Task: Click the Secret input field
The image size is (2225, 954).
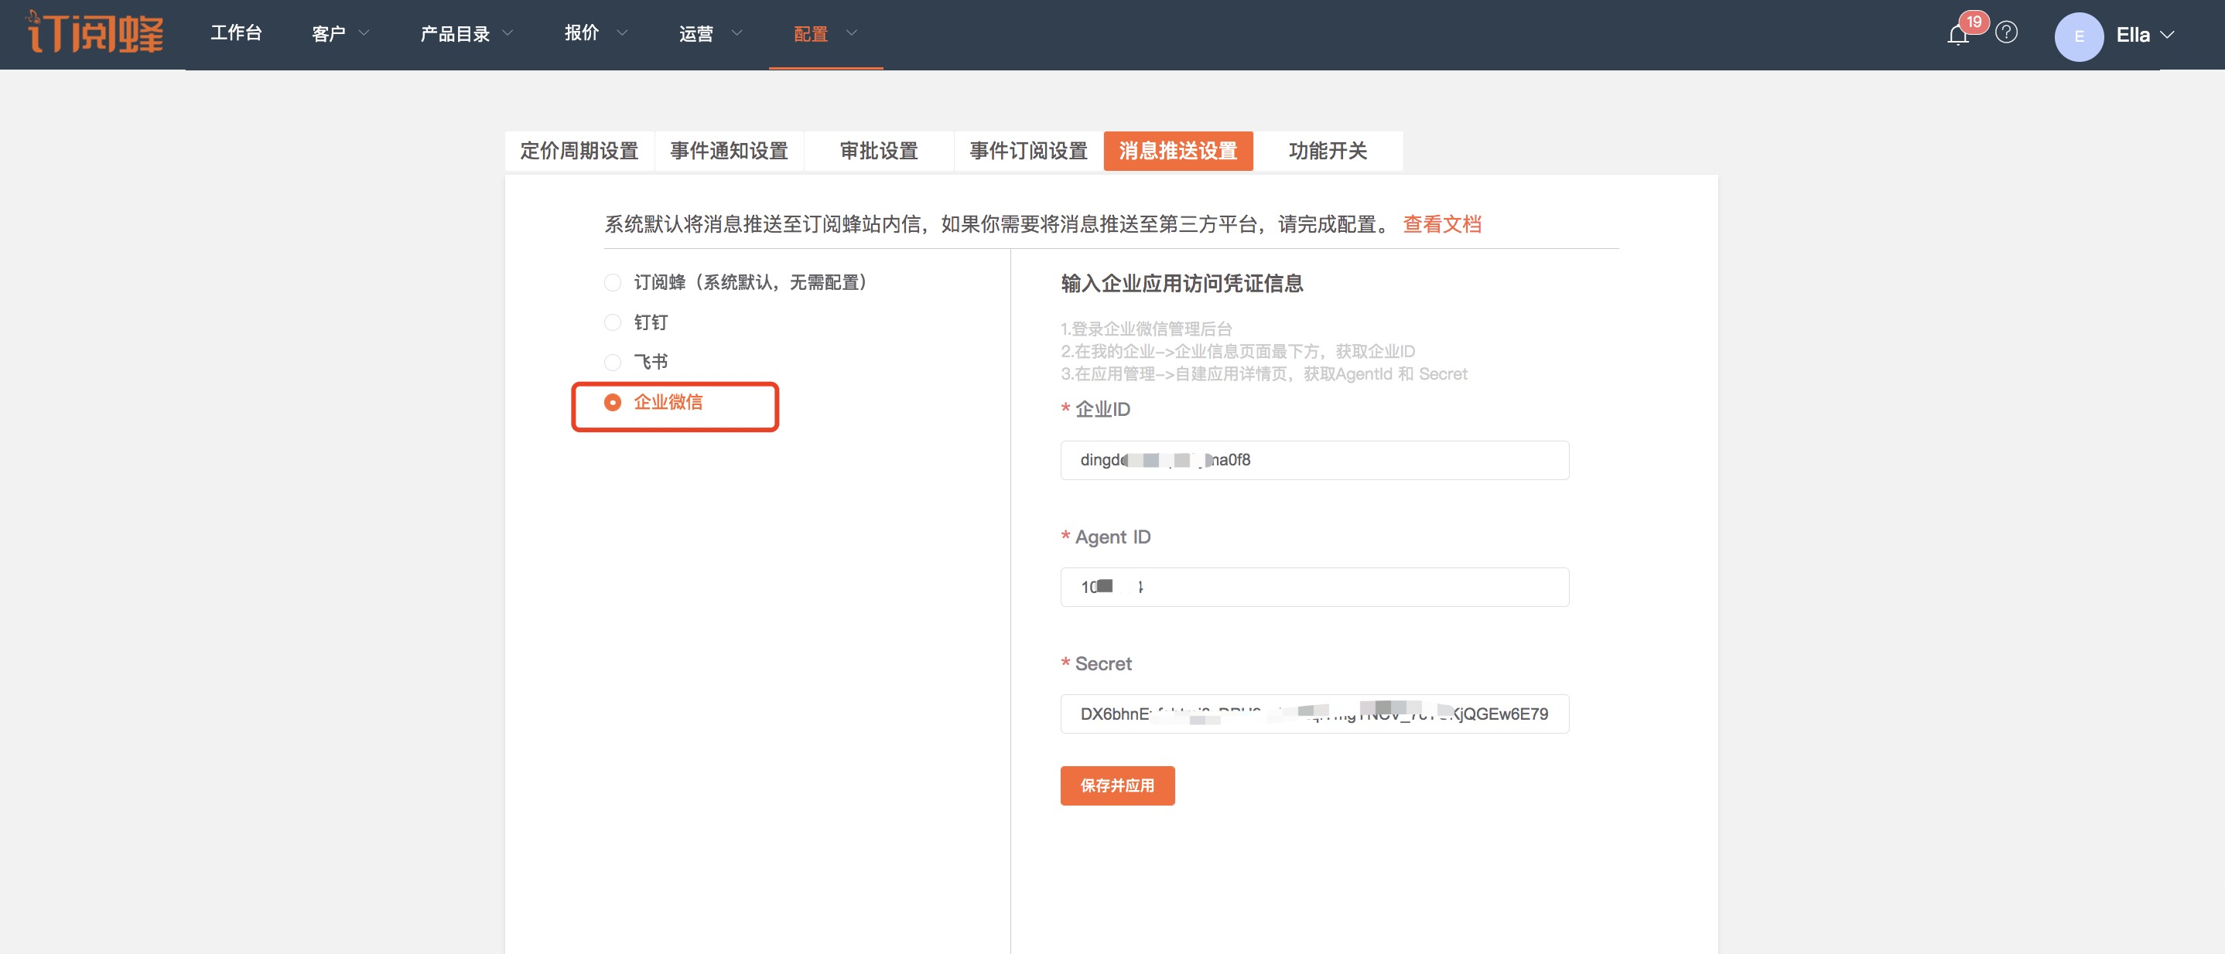Action: point(1314,714)
